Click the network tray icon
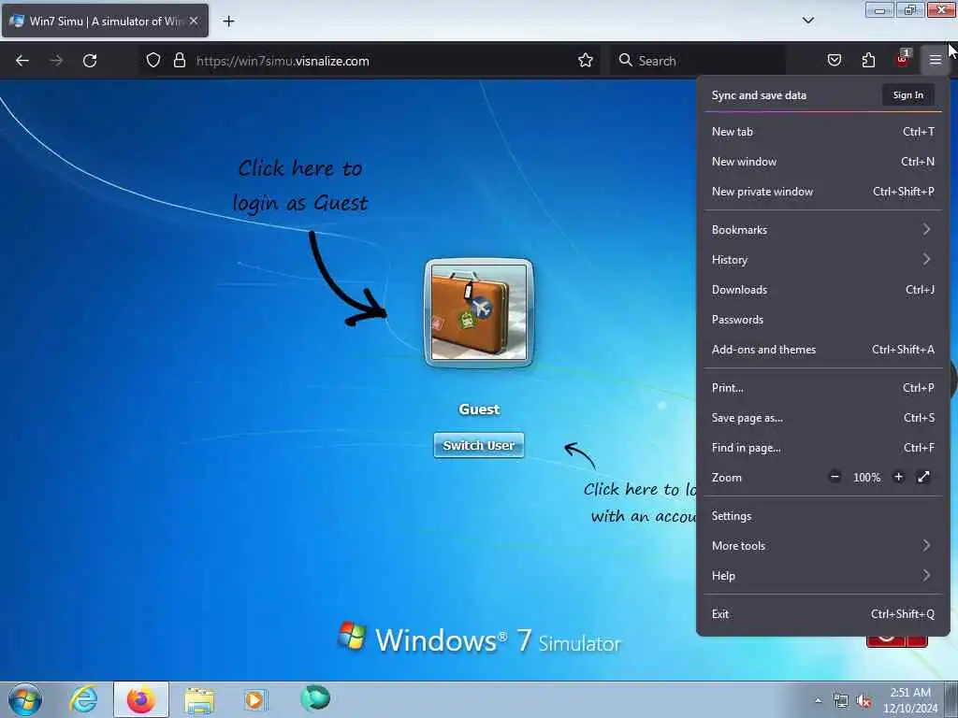This screenshot has height=718, width=958. (841, 700)
